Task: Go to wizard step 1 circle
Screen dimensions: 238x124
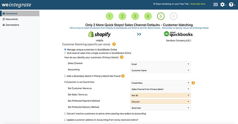Action: 109,16
